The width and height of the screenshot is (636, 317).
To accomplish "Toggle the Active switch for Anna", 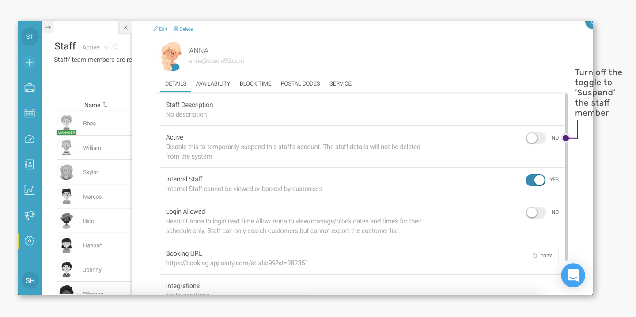I will 536,138.
